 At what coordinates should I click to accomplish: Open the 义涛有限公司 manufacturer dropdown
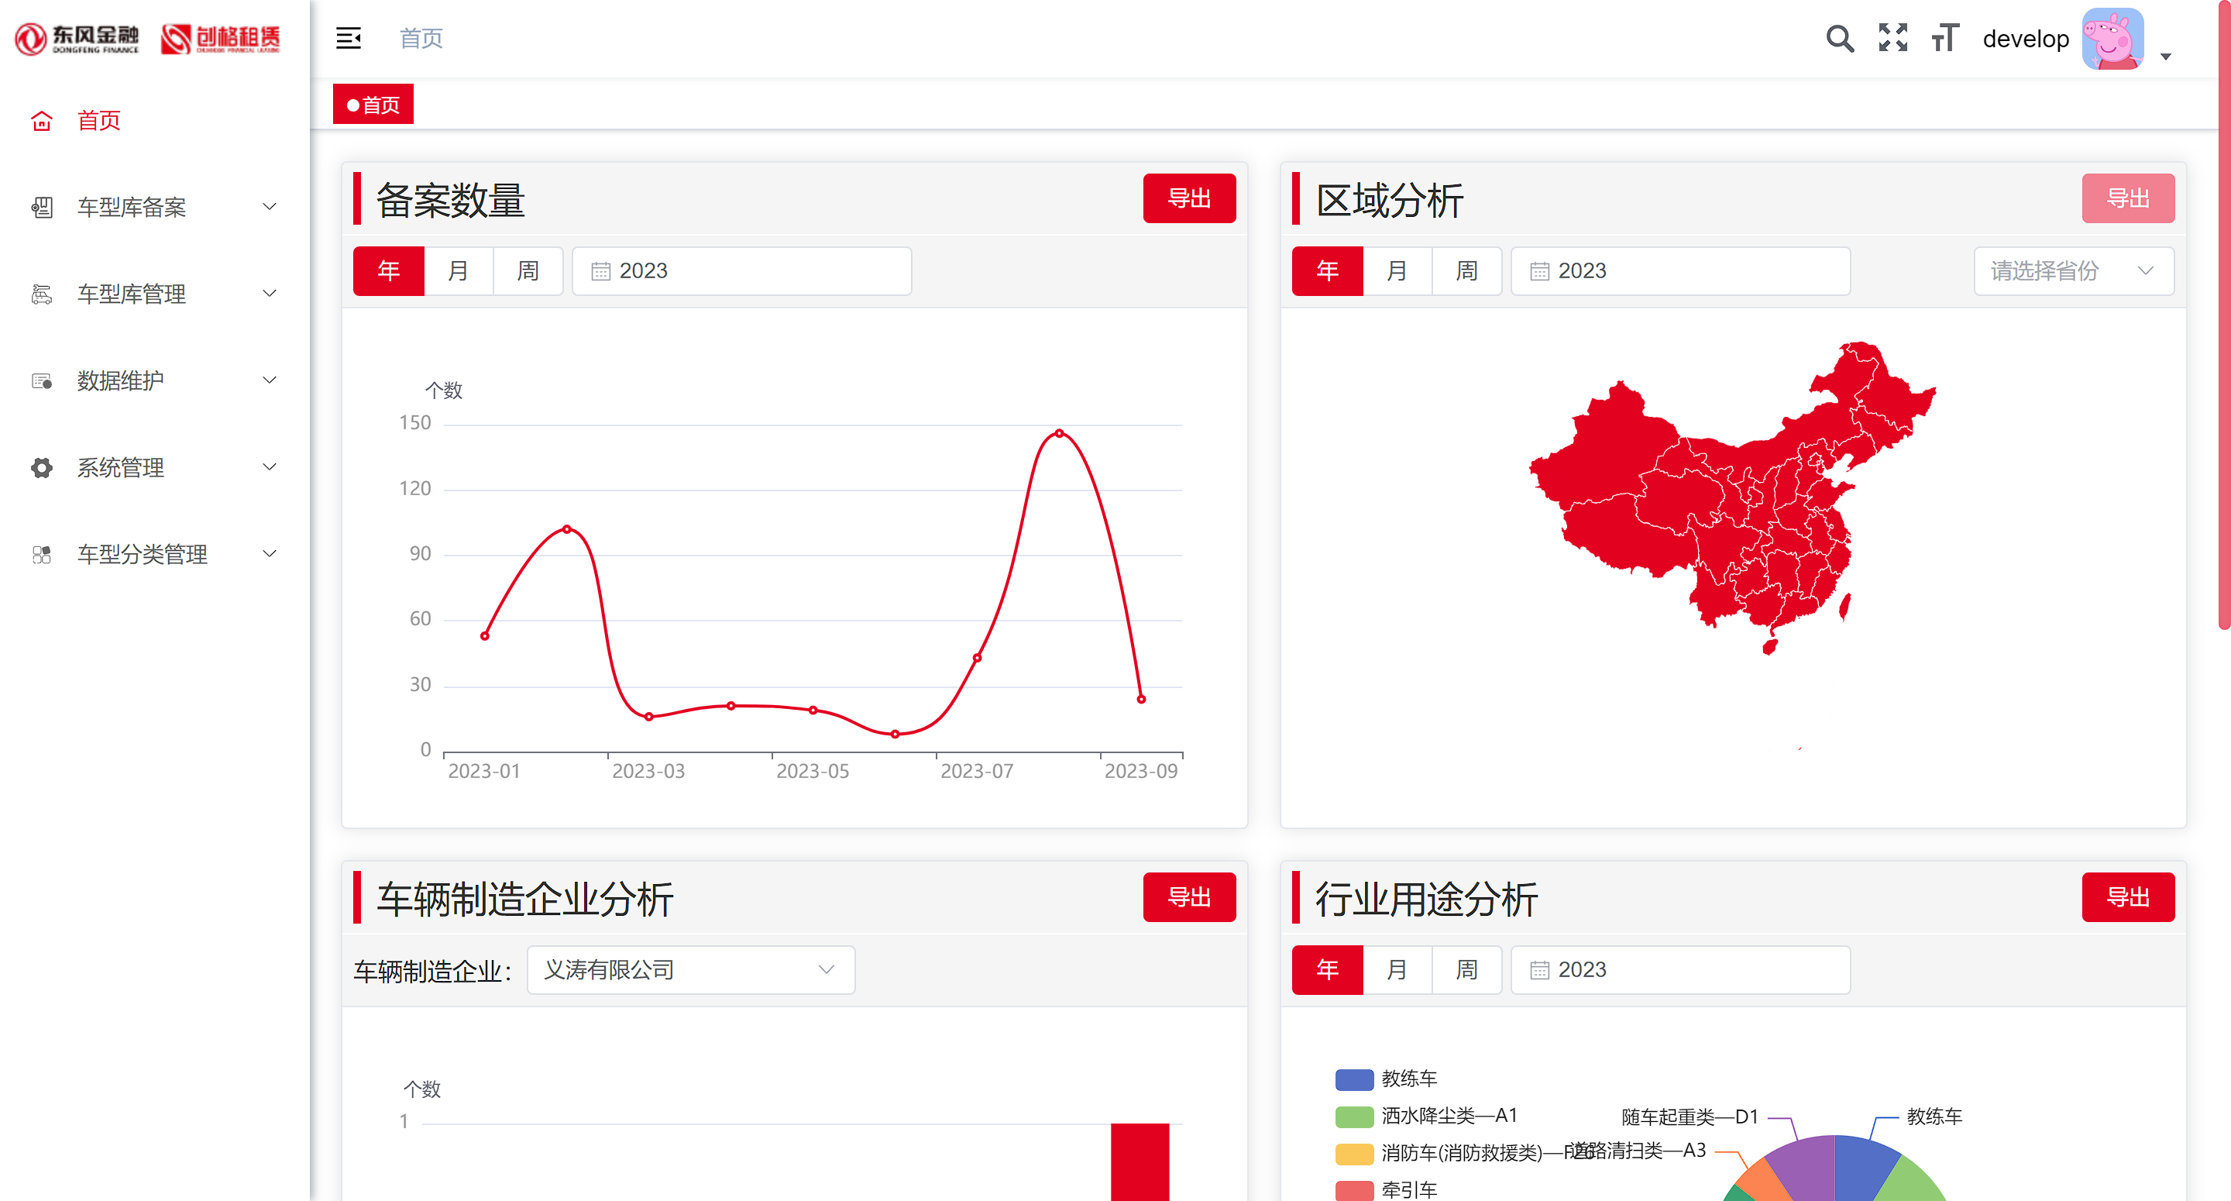[690, 969]
